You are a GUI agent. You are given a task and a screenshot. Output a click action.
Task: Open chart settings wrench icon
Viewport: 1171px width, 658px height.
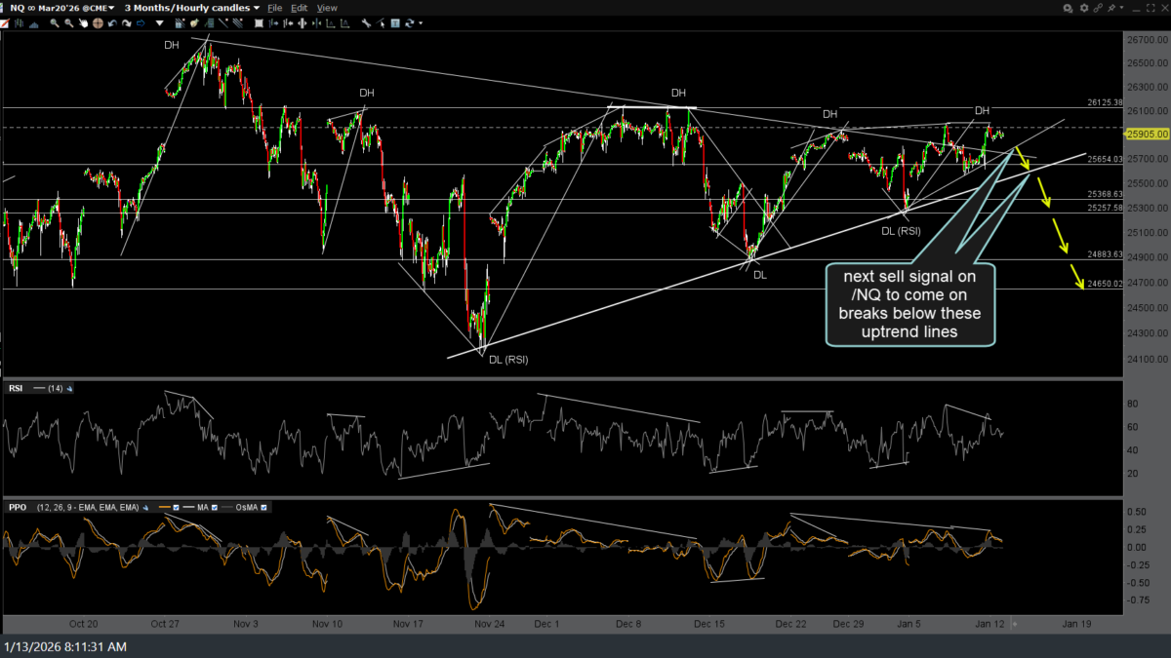(x=365, y=22)
